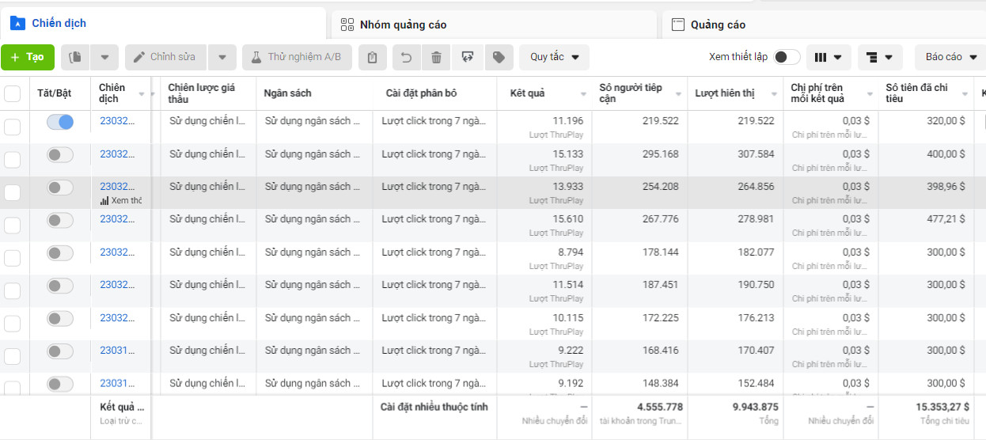Click the clipboard paste icon in toolbar
This screenshot has width=986, height=440.
[372, 57]
